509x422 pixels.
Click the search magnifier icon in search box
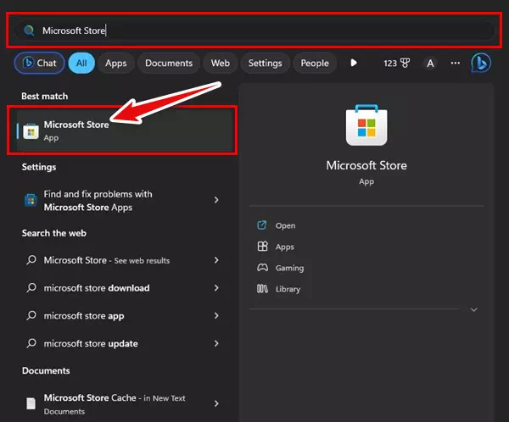pos(29,31)
